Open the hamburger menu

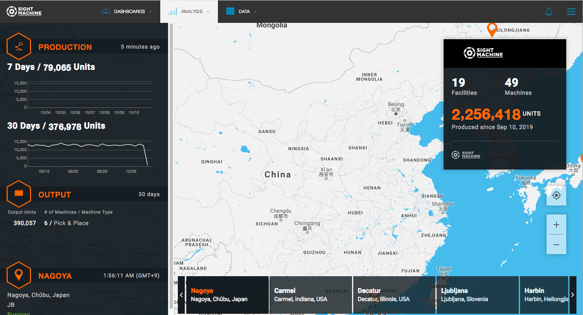[x=571, y=11]
